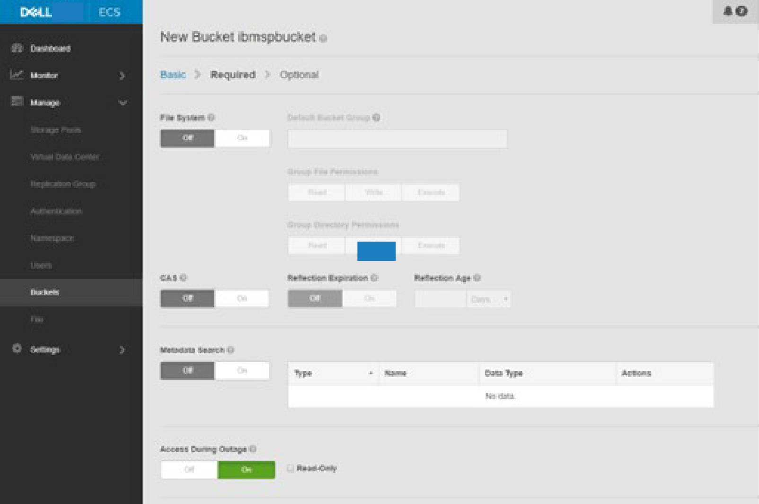759x504 pixels.
Task: Go to Optional wizard step
Action: [299, 75]
